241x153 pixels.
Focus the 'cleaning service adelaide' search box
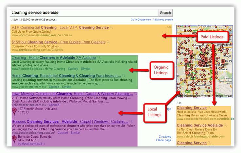pos(84,13)
